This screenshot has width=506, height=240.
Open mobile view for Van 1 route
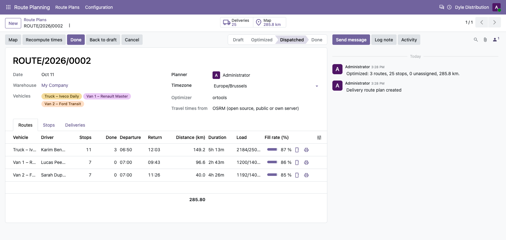[297, 163]
